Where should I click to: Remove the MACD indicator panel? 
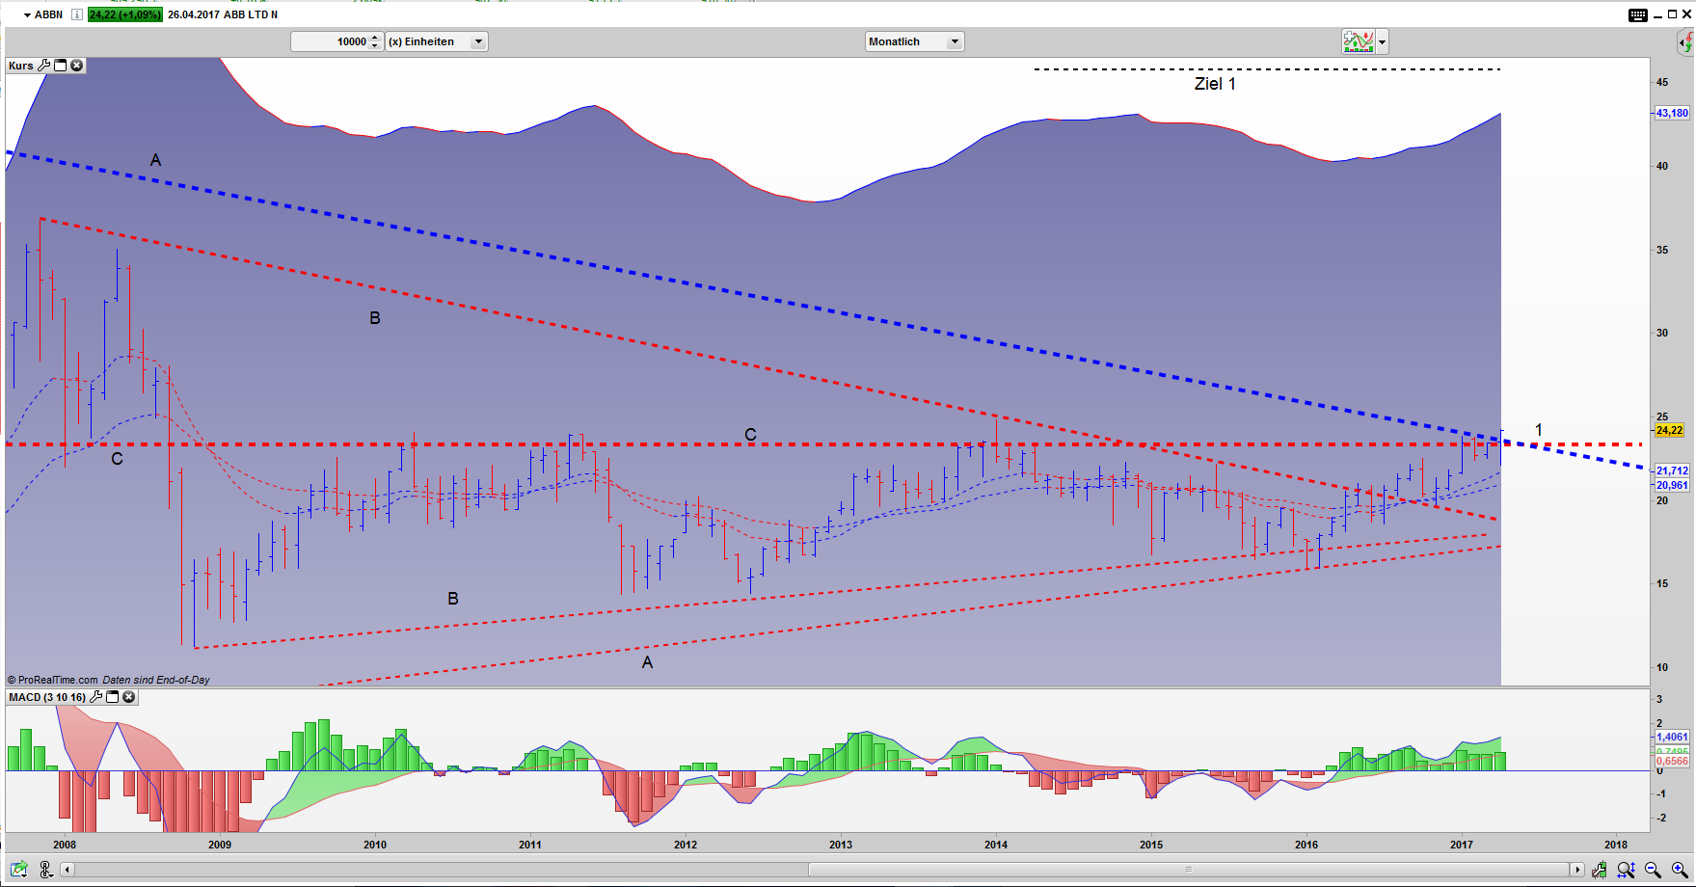point(128,697)
